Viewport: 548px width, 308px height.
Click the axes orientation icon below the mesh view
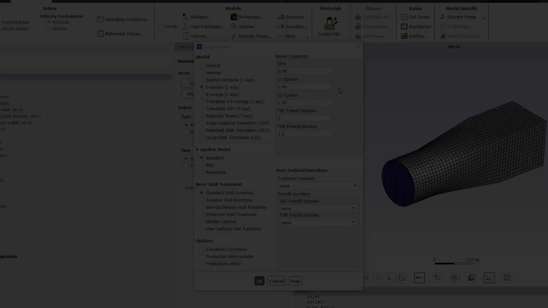(x=390, y=278)
